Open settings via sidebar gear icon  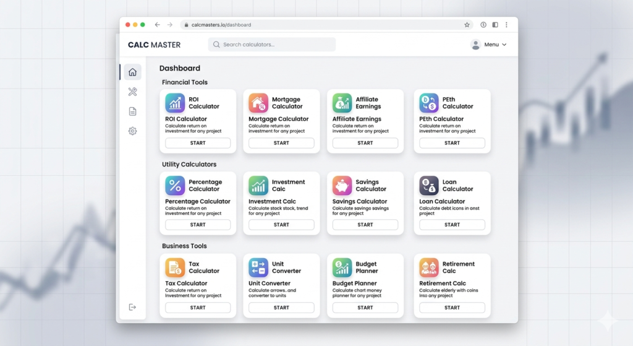tap(132, 131)
